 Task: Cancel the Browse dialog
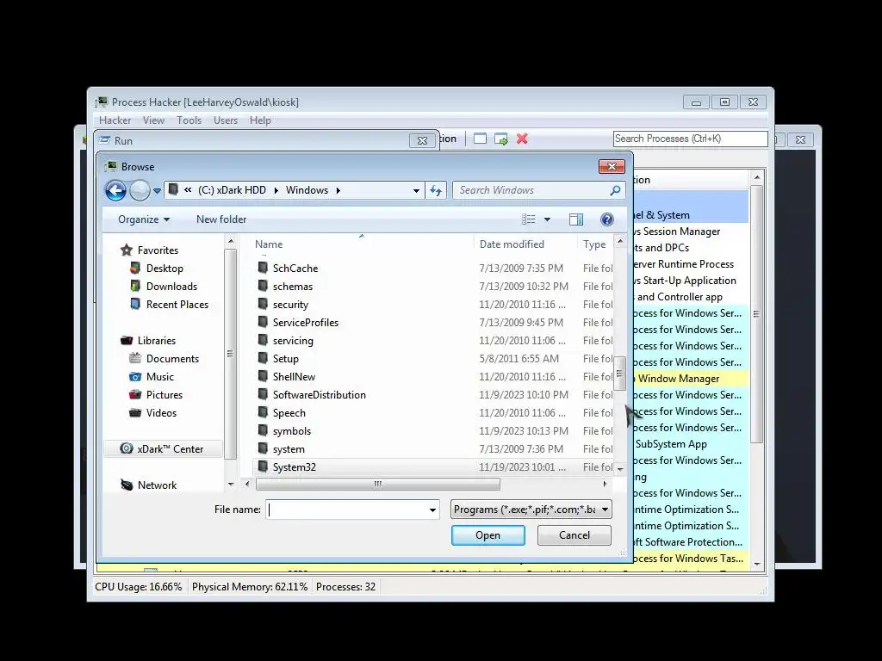(575, 535)
